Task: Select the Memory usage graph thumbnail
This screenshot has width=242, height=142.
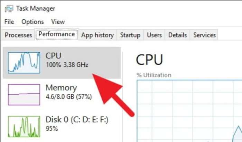Action: tap(24, 95)
